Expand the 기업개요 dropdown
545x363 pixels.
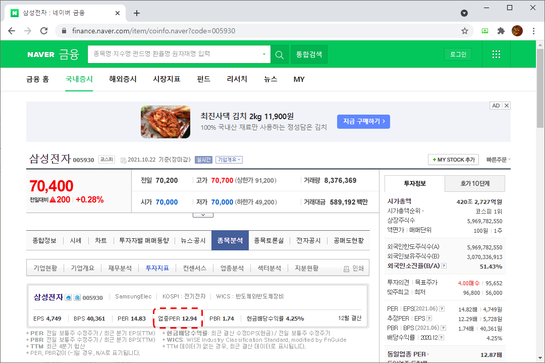[x=229, y=160]
